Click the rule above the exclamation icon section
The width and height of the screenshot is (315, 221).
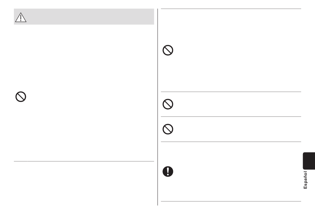231,142
